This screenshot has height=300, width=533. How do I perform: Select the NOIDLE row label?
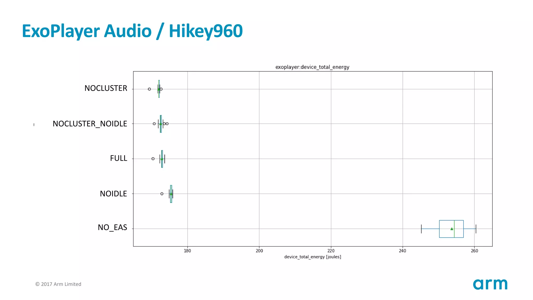pos(113,194)
